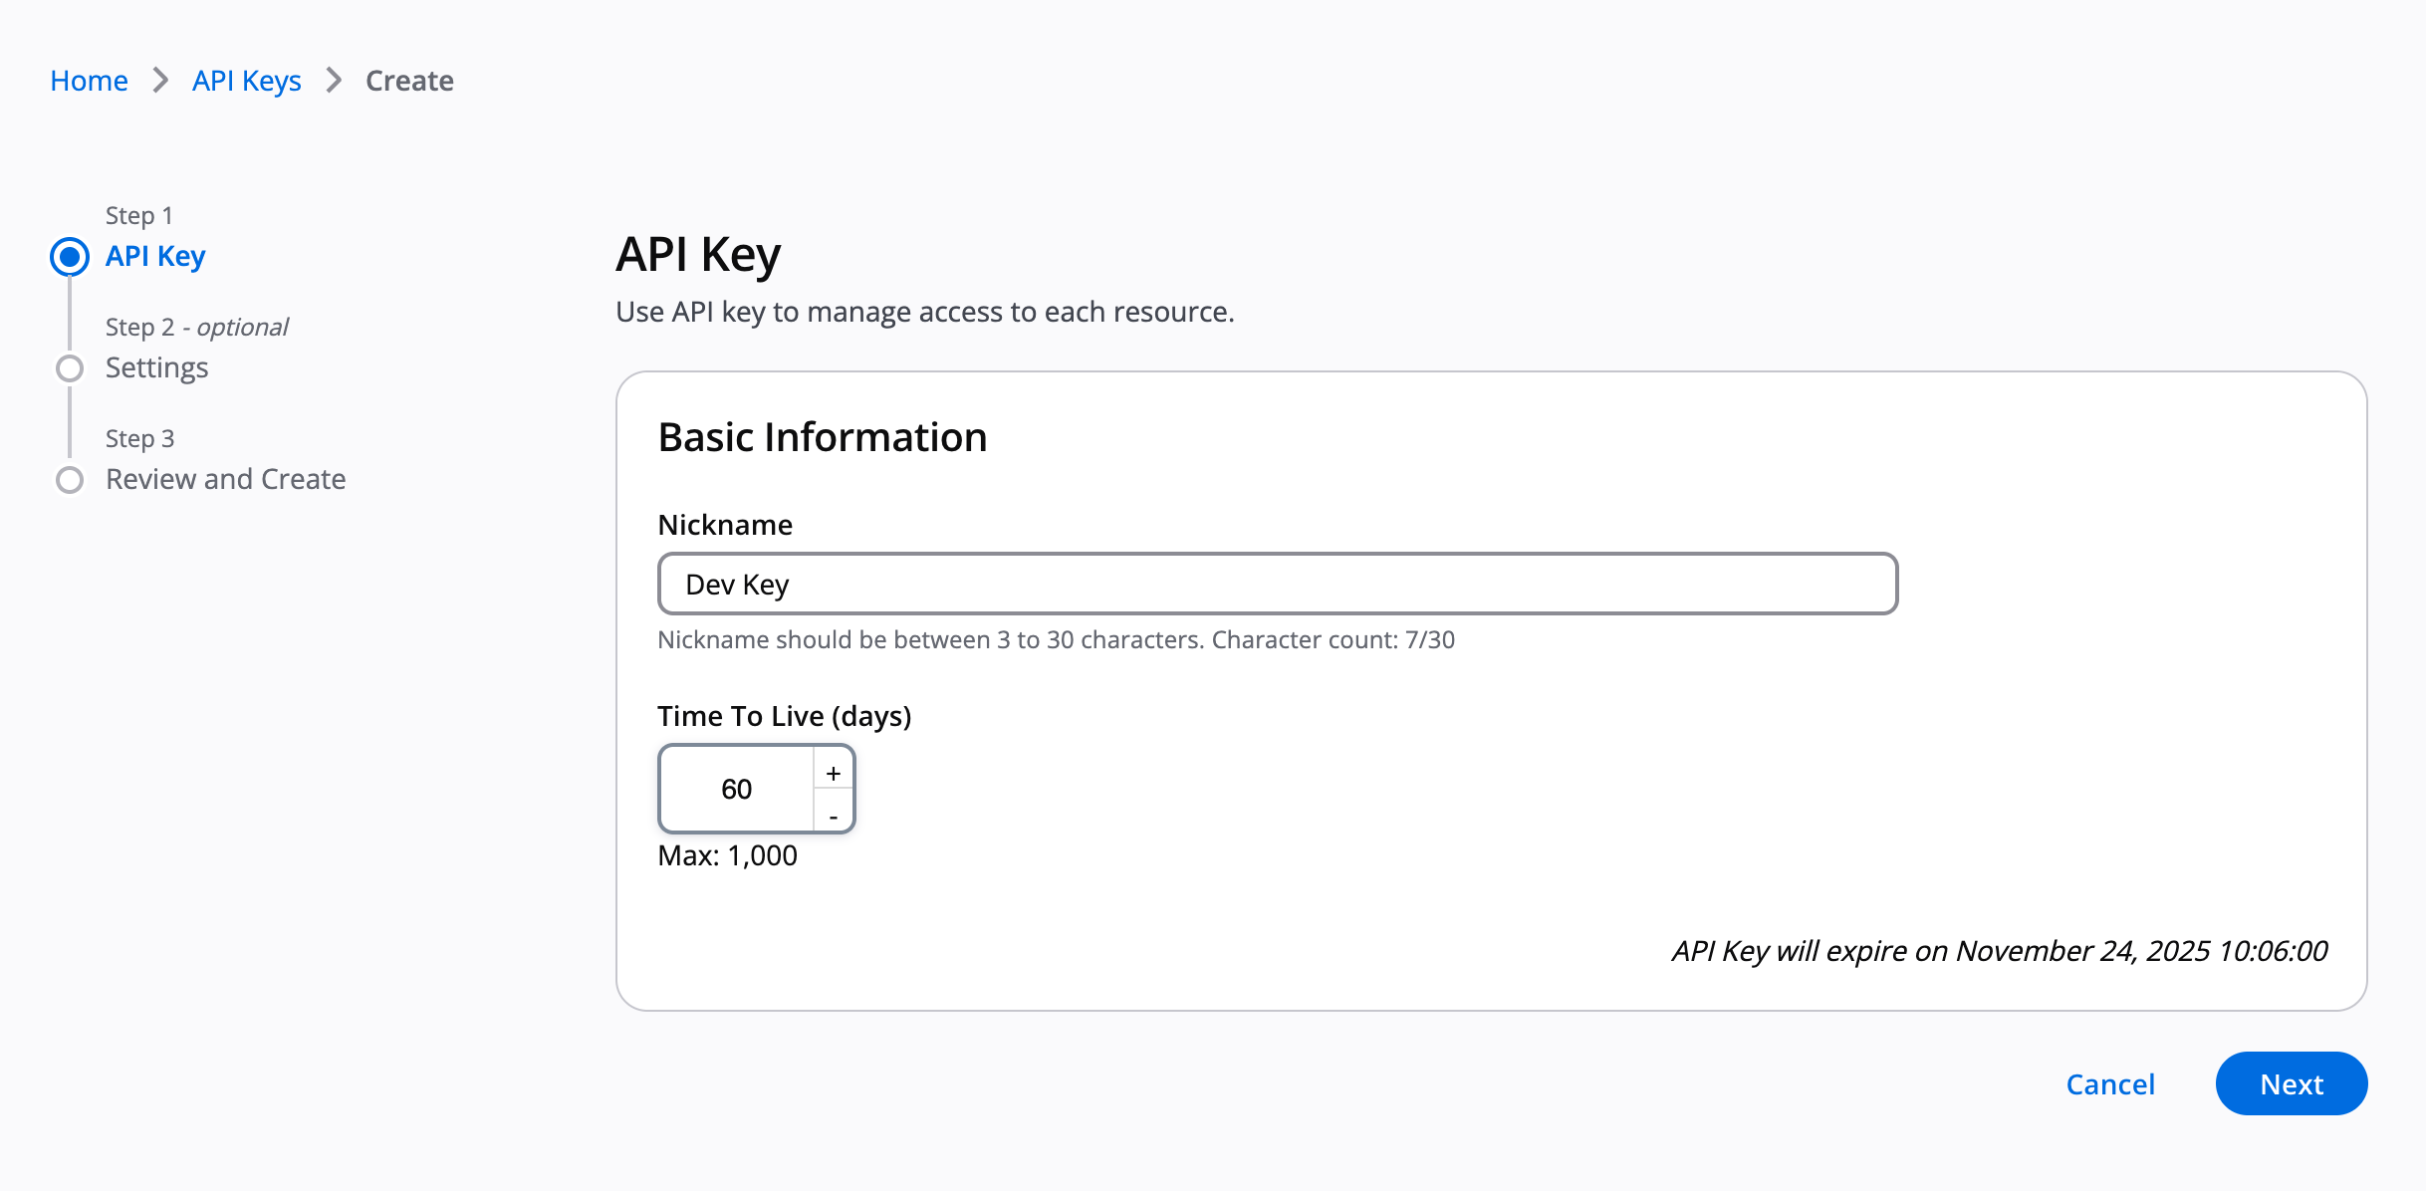Viewport: 2426px width, 1191px height.
Task: Increment Time To Live with the plus button
Action: [834, 772]
